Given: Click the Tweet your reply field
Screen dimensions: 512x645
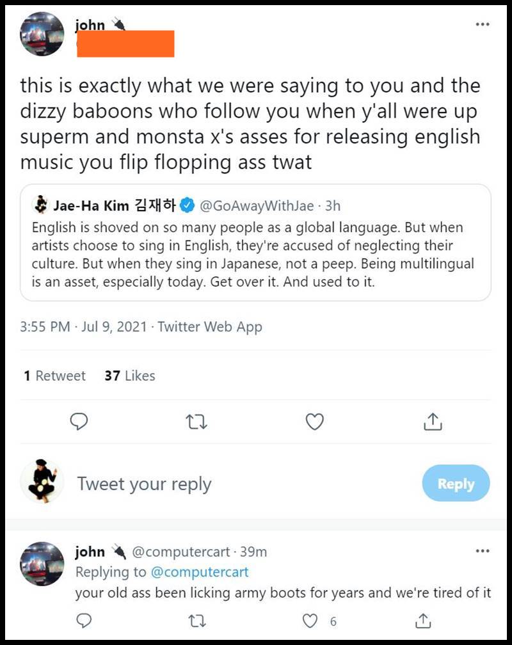Looking at the screenshot, I should 144,484.
